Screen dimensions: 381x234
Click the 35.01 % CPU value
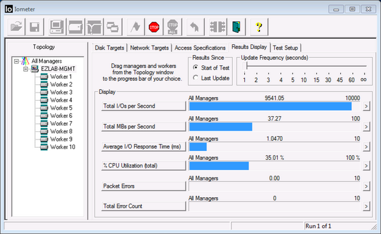pos(274,158)
